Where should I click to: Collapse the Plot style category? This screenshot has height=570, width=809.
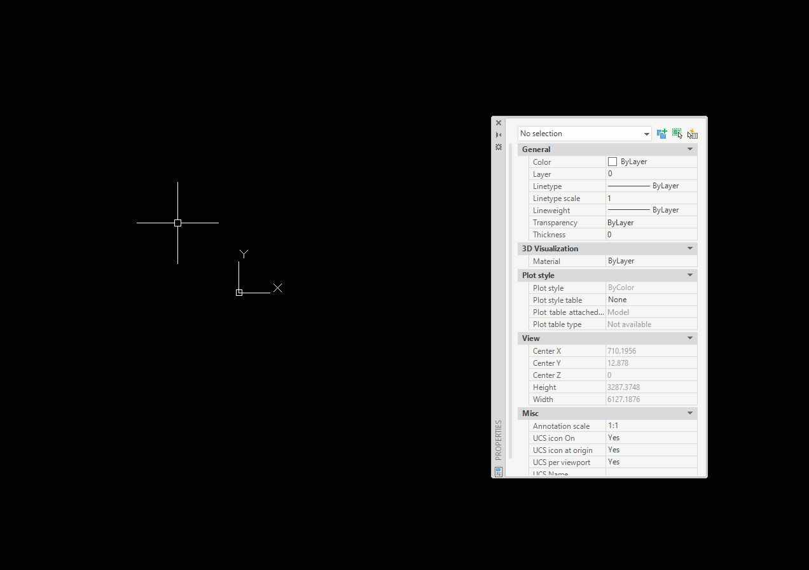(x=690, y=275)
